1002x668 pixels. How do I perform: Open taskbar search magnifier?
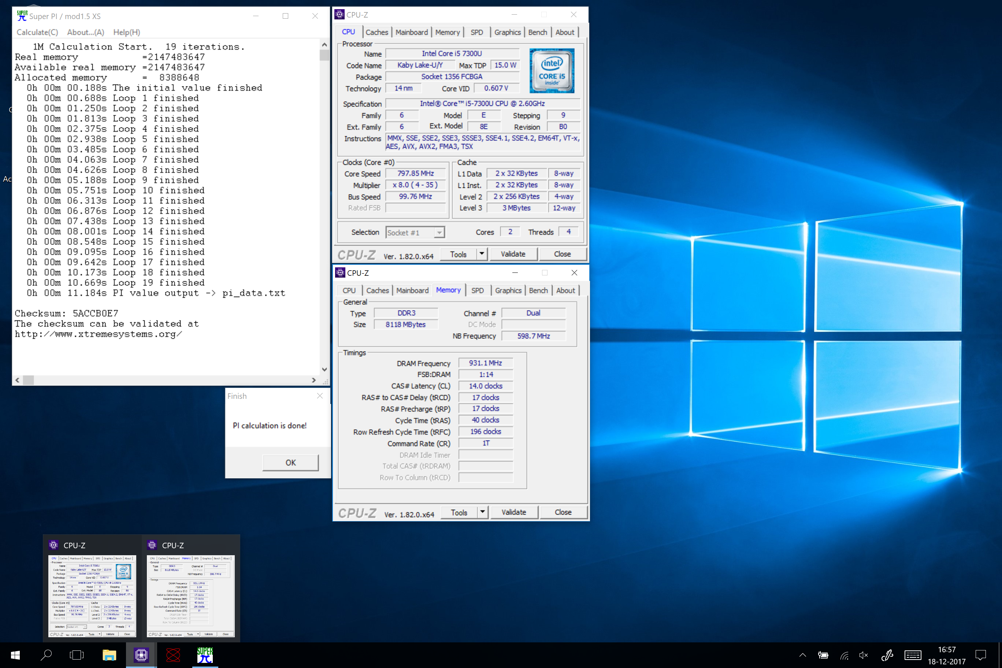tap(46, 655)
